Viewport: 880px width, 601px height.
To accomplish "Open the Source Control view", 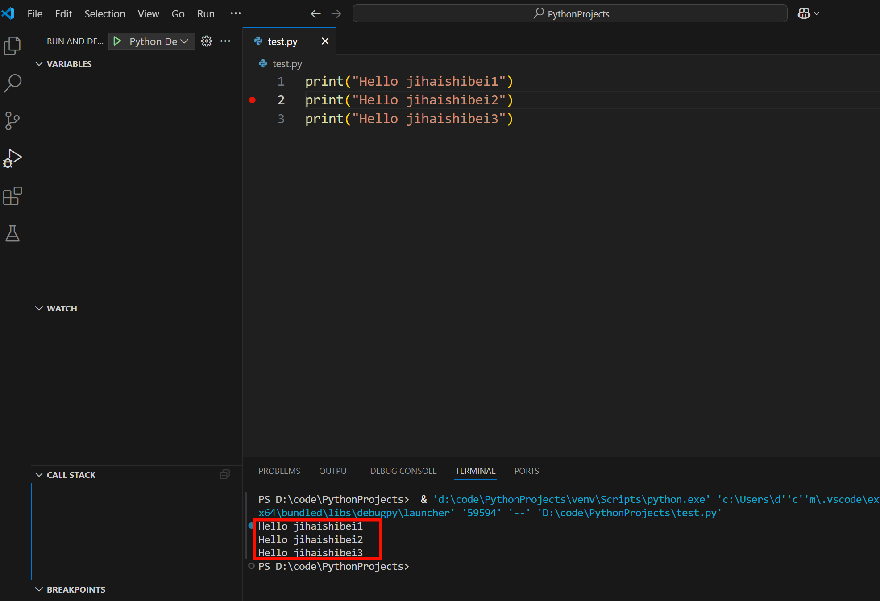I will [12, 120].
